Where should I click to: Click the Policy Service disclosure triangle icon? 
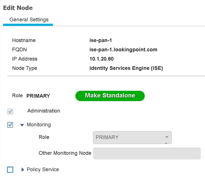pos(23,170)
